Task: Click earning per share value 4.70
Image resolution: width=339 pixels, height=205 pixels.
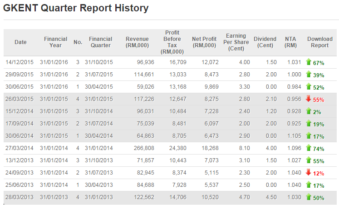Action: pos(245,197)
